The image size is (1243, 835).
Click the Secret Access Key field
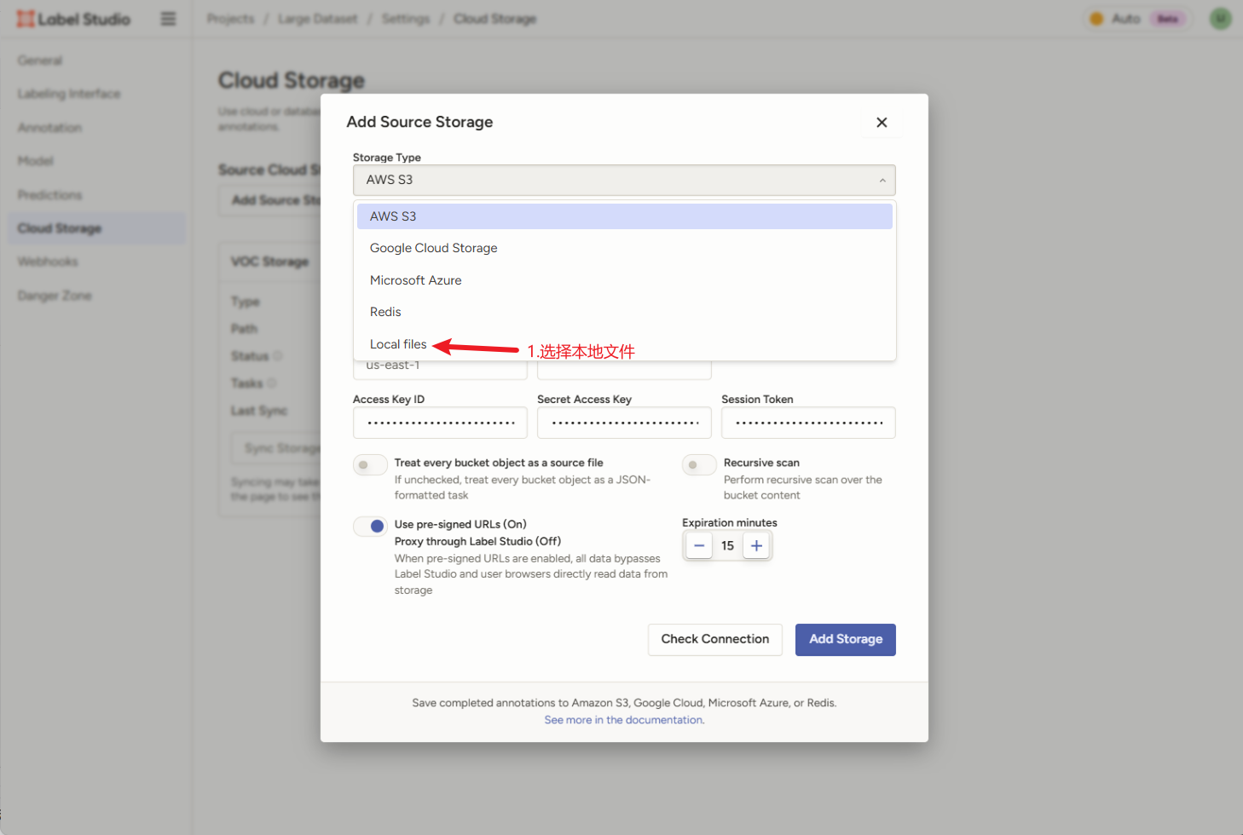(624, 423)
